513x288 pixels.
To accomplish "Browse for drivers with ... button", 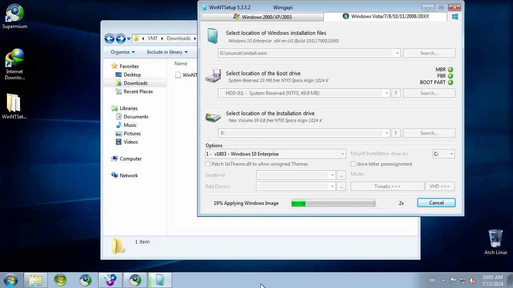I will point(341,186).
